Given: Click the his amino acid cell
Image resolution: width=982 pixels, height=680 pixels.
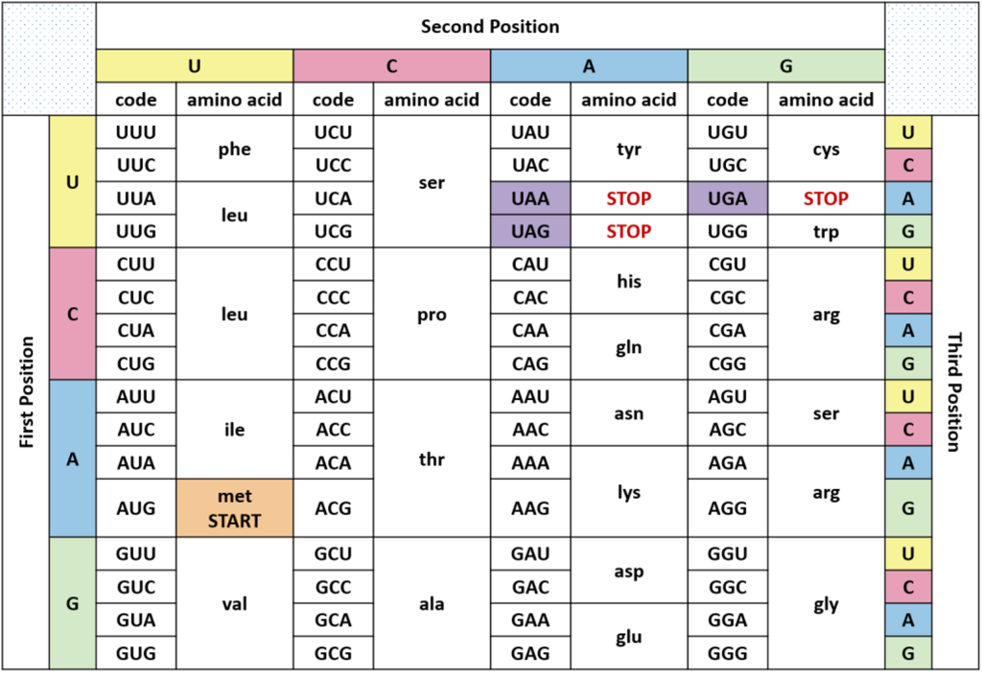Looking at the screenshot, I should pos(628,281).
